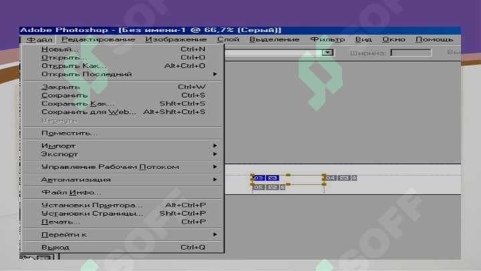The width and height of the screenshot is (481, 271).
Task: Choose Открыть Как... entry
Action: tap(123, 65)
